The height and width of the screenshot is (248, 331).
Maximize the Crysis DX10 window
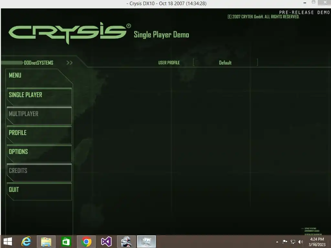click(314, 2)
